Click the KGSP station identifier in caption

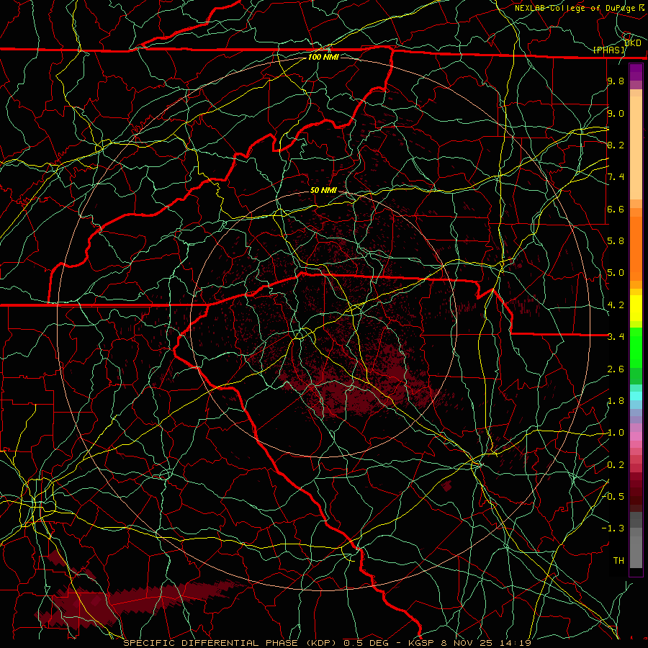pyautogui.click(x=423, y=643)
